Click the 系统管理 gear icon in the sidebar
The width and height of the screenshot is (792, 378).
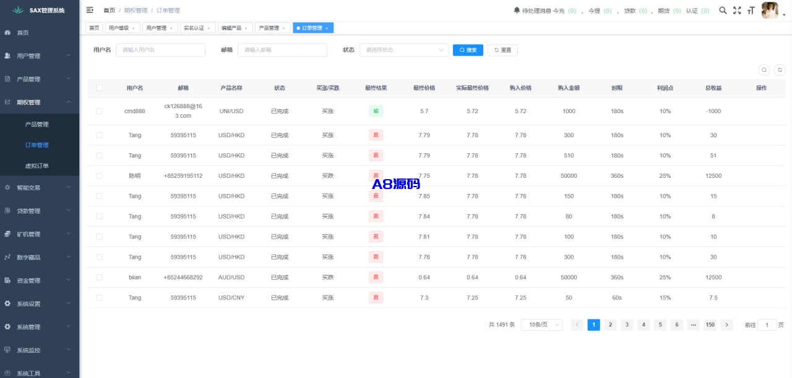click(7, 327)
